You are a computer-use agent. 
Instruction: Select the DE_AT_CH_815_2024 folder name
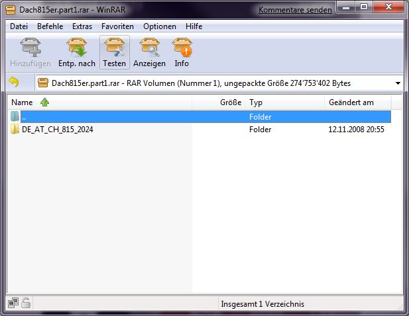point(58,130)
